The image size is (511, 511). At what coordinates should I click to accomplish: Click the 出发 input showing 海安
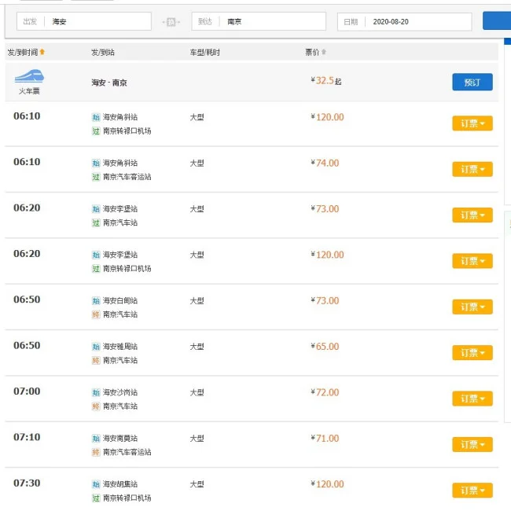click(84, 21)
